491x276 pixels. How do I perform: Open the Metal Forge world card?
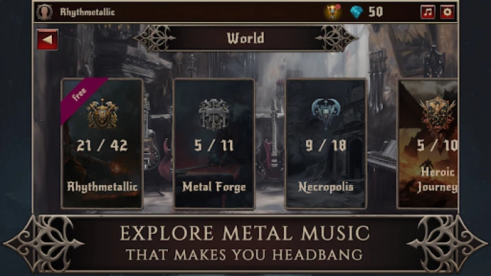pyautogui.click(x=214, y=144)
